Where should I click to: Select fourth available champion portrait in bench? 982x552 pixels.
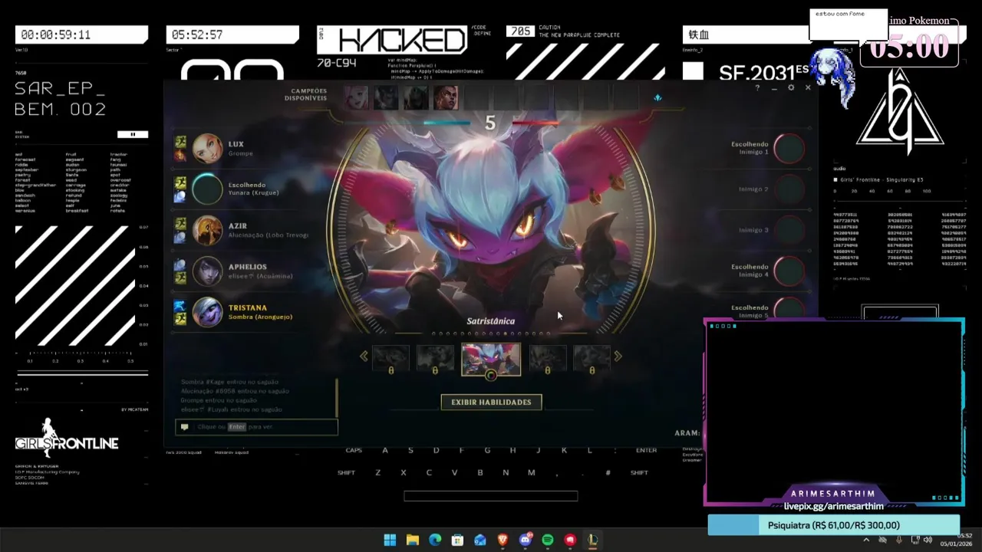[x=446, y=98]
